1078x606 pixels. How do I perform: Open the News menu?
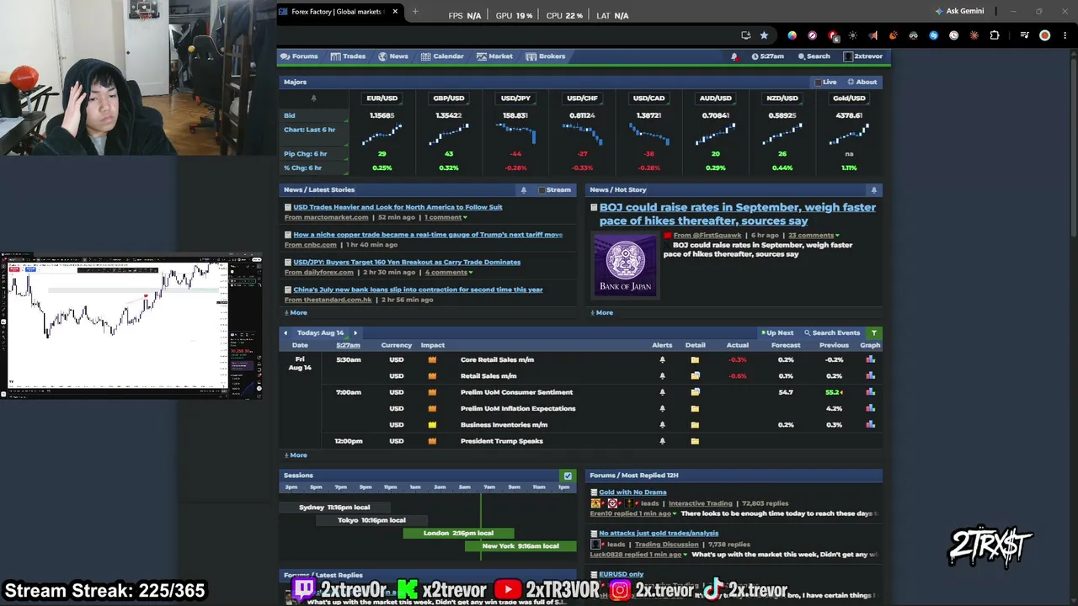click(393, 56)
